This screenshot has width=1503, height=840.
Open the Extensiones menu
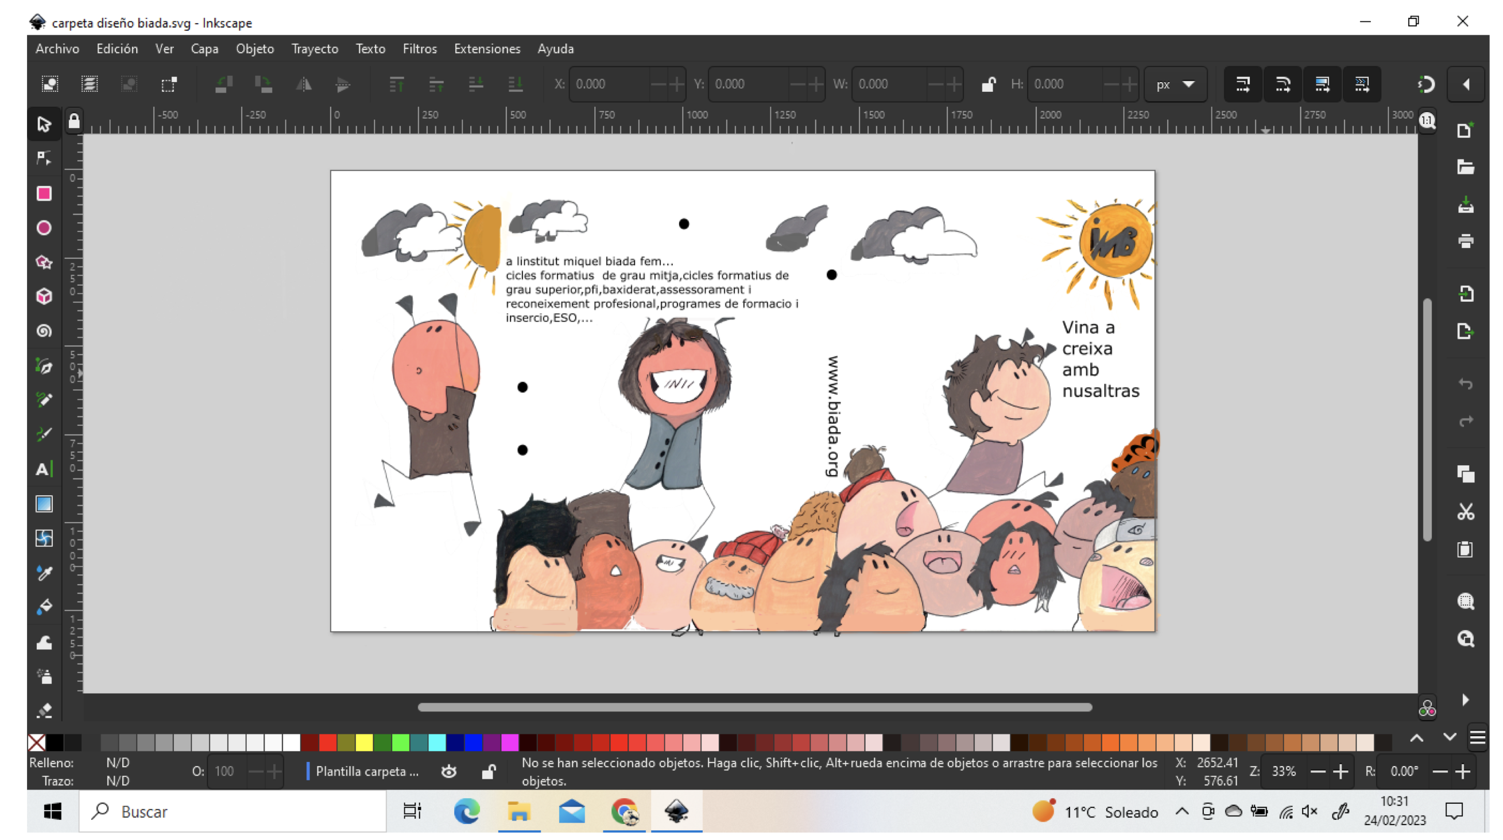487,49
